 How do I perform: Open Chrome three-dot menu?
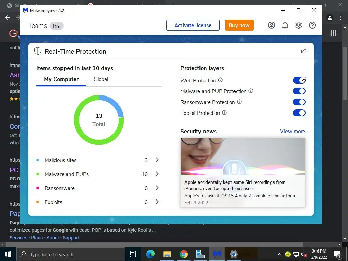pyautogui.click(x=341, y=18)
